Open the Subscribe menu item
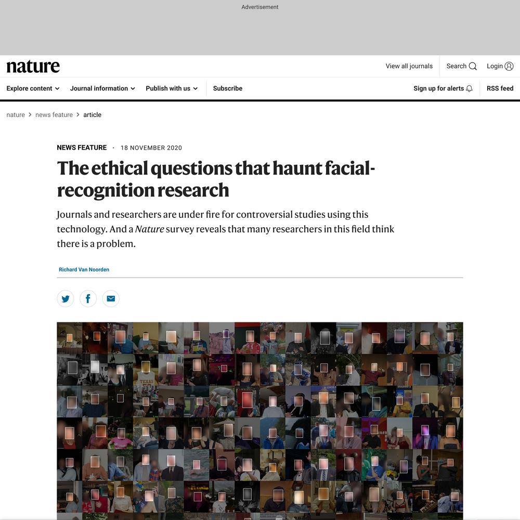The height and width of the screenshot is (520, 520). tap(228, 88)
